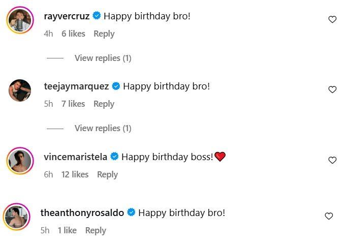Like rayvercruz's comment with the heart

pyautogui.click(x=332, y=19)
